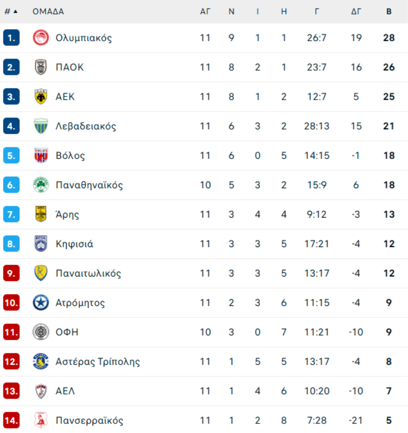Open the Αστέρας Τρίπολης team link

tap(97, 362)
